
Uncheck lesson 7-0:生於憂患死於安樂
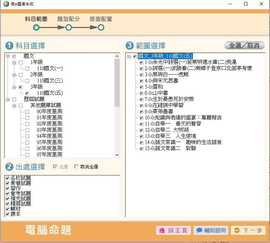[x=142, y=99]
